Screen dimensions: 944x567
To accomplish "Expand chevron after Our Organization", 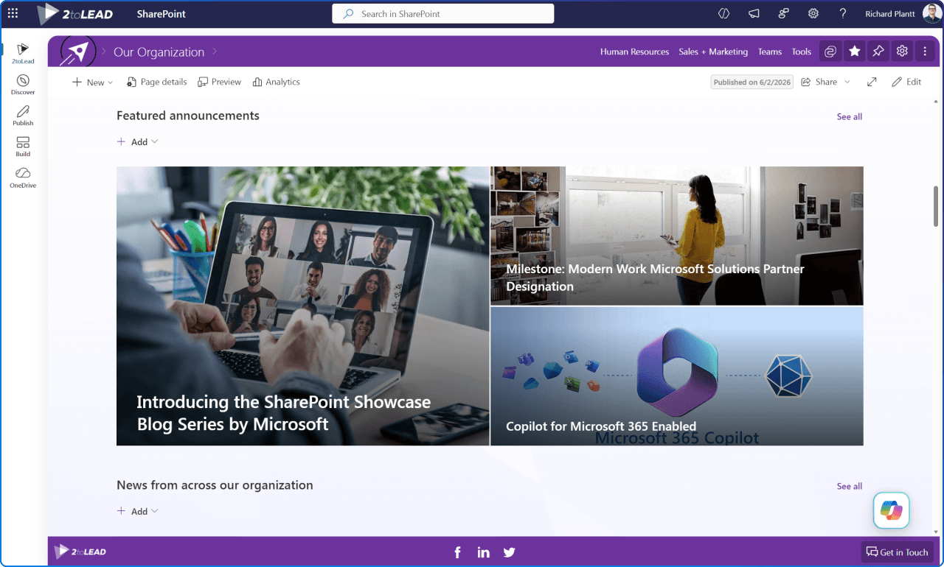I will 215,52.
